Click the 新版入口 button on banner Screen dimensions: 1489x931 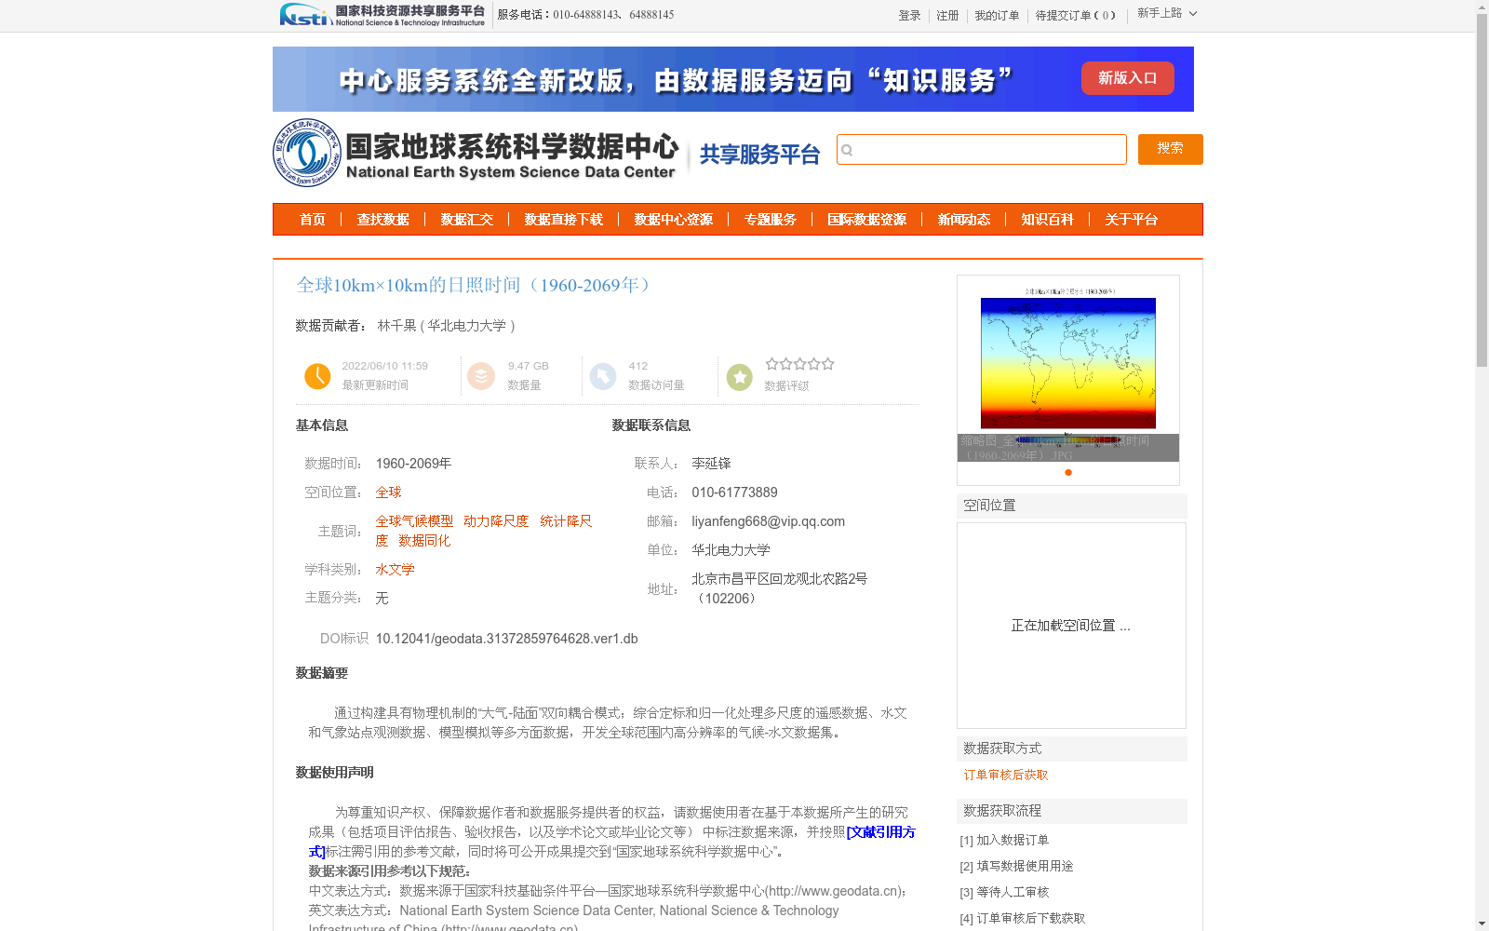[1128, 78]
